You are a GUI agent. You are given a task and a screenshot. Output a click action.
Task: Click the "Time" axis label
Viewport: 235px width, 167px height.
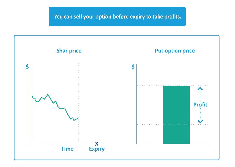(67, 149)
